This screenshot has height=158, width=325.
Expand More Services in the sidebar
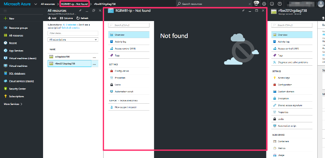point(13,104)
